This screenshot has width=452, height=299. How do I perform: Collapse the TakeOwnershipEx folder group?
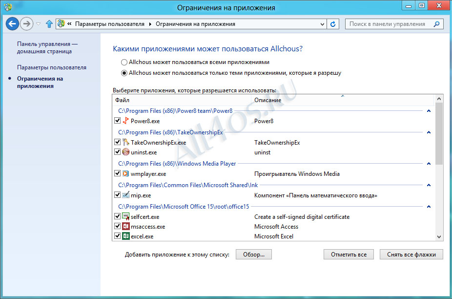(x=429, y=132)
